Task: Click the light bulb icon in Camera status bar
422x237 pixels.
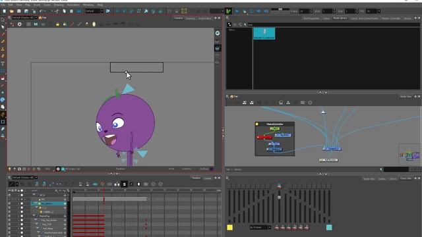Action: click(x=10, y=169)
